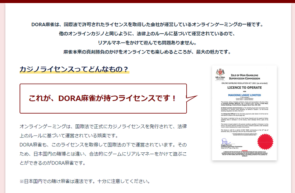Click line "麻雀本来の真剣勝負のかけを"
Viewport: 295px width, 193px height.
pos(147,52)
